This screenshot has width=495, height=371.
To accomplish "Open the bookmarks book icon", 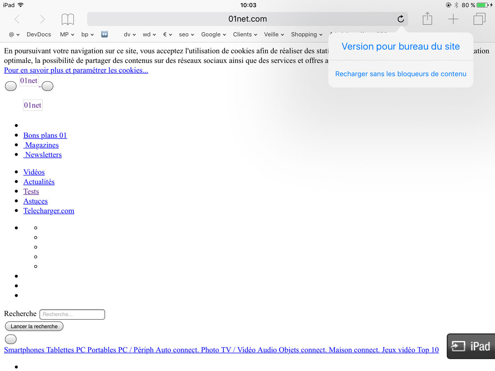I will point(67,19).
